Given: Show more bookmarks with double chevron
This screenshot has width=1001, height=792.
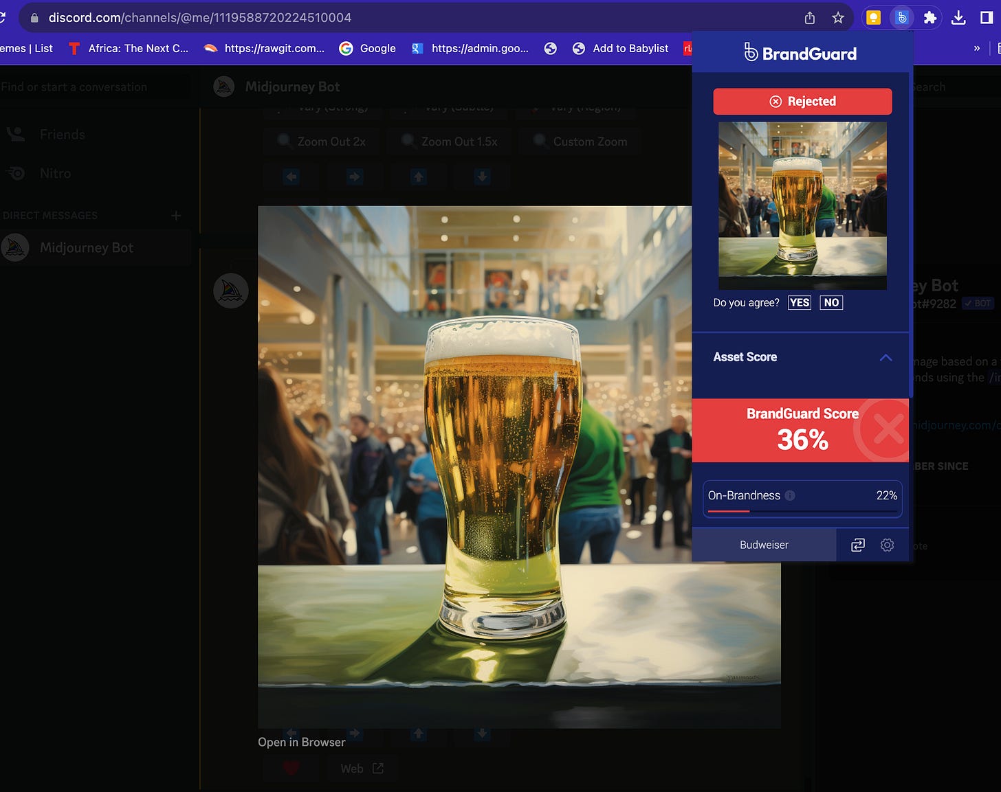Looking at the screenshot, I should click(977, 48).
